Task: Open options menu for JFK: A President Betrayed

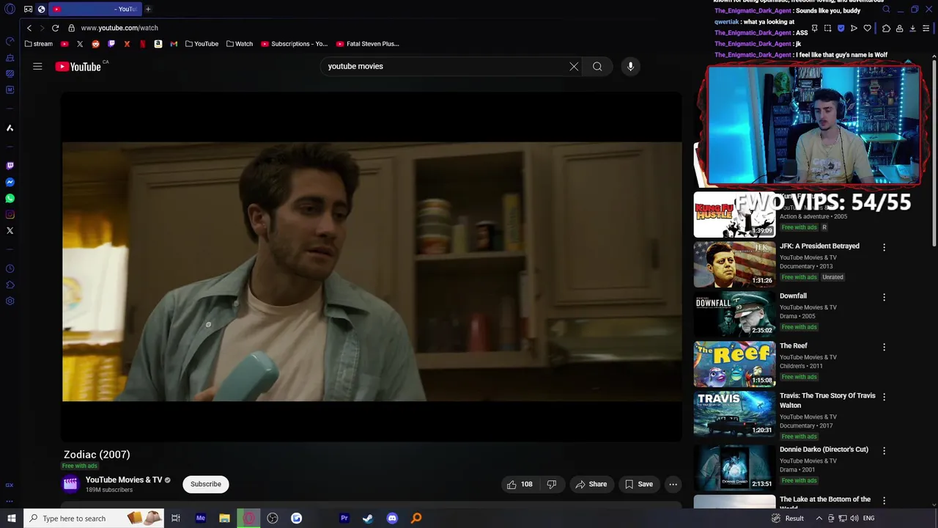Action: [x=884, y=248]
